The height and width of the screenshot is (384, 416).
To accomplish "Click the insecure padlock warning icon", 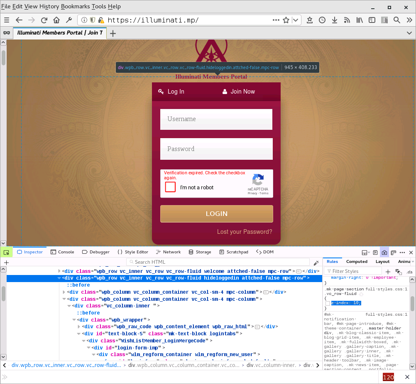I will coord(101,20).
